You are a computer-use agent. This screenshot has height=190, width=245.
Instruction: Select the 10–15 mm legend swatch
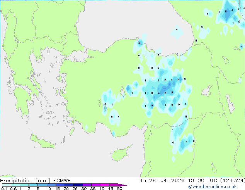(x=51, y=185)
